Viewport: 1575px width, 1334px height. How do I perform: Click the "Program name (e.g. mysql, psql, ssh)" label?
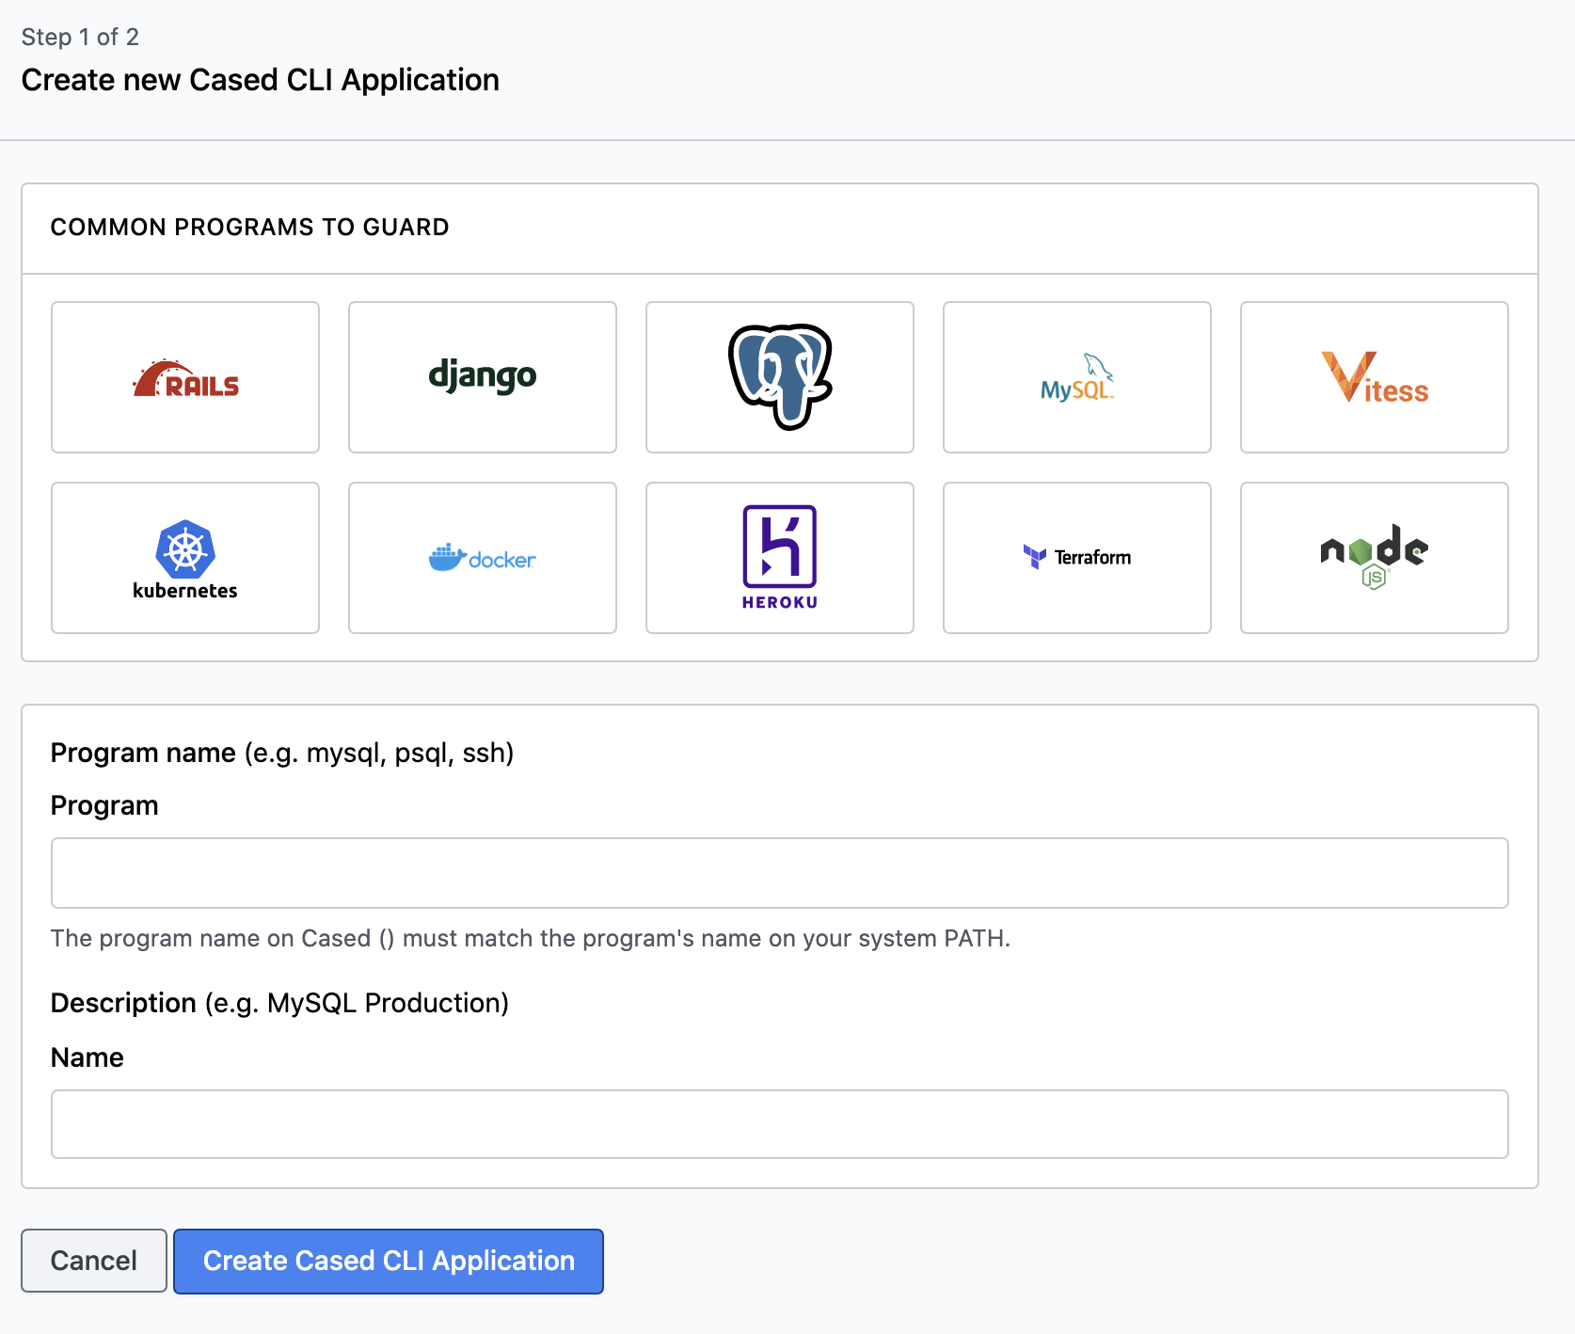tap(282, 753)
